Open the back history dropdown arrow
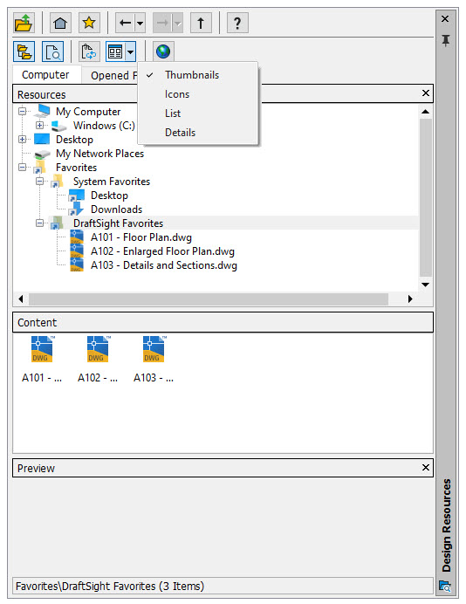The width and height of the screenshot is (466, 604). coord(140,23)
